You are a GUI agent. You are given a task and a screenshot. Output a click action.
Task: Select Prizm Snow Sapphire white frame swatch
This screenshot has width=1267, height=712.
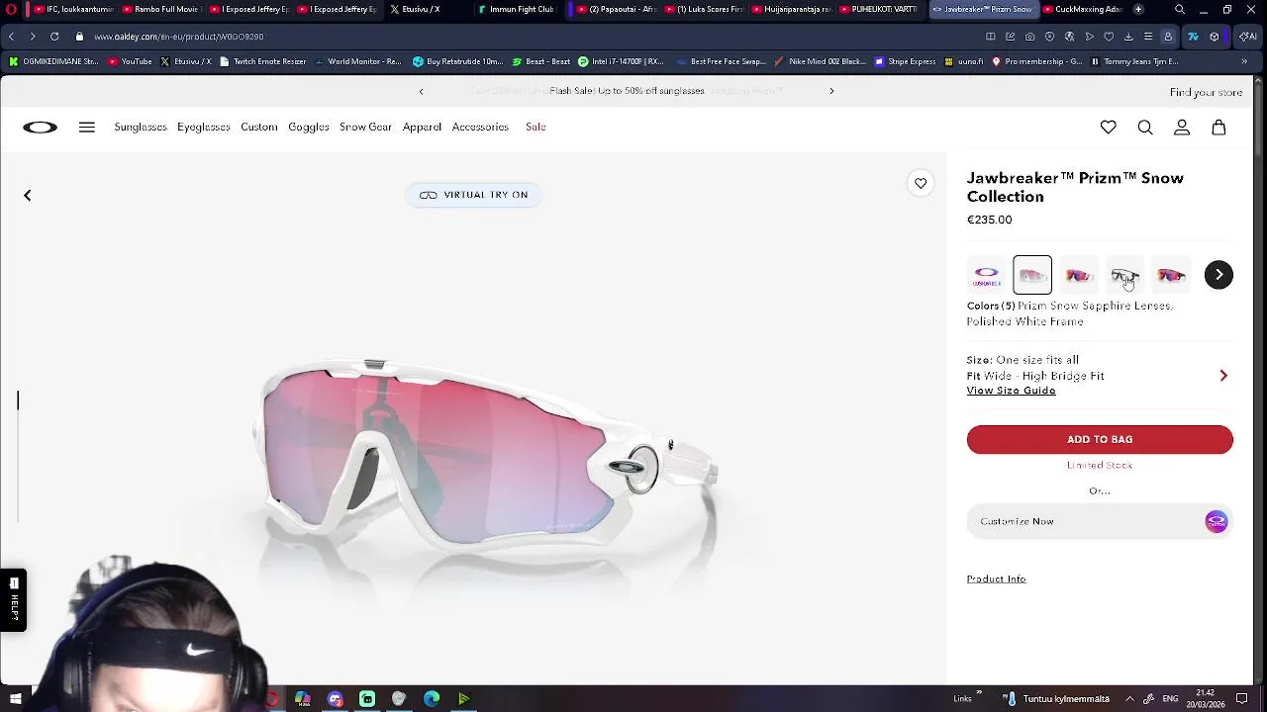1032,275
